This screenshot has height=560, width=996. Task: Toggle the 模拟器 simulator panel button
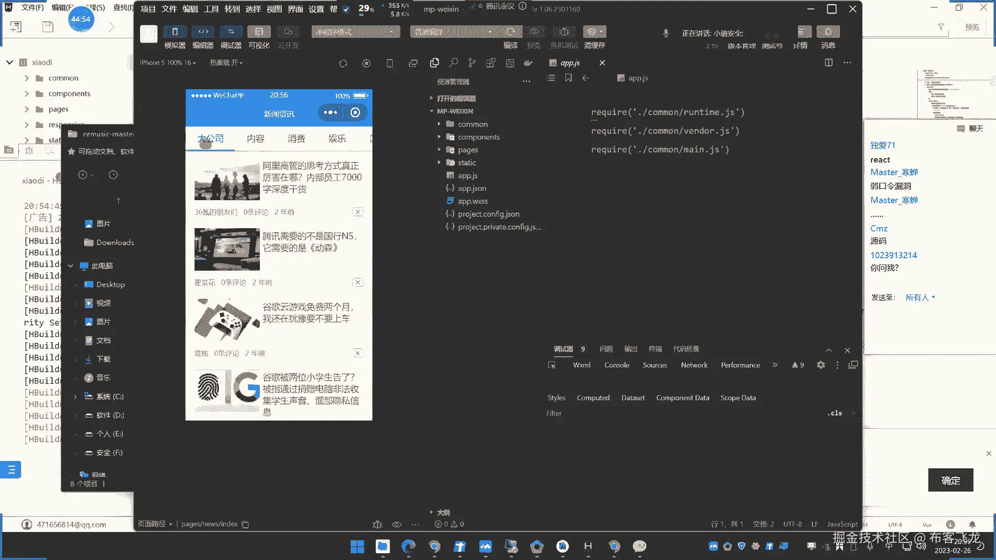pyautogui.click(x=175, y=32)
